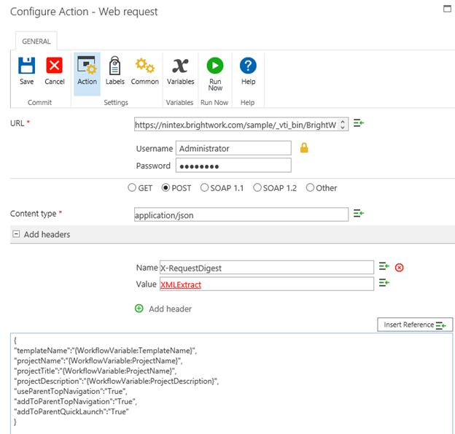Click the green Run Now icon
455x434 pixels.
point(215,66)
